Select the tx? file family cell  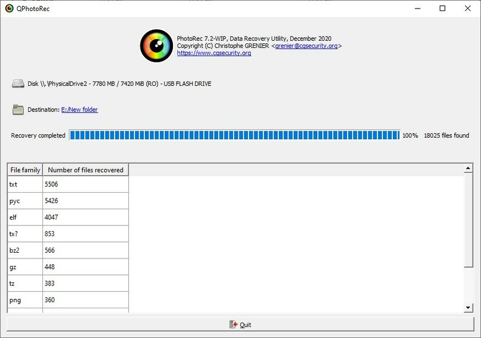[x=25, y=234]
